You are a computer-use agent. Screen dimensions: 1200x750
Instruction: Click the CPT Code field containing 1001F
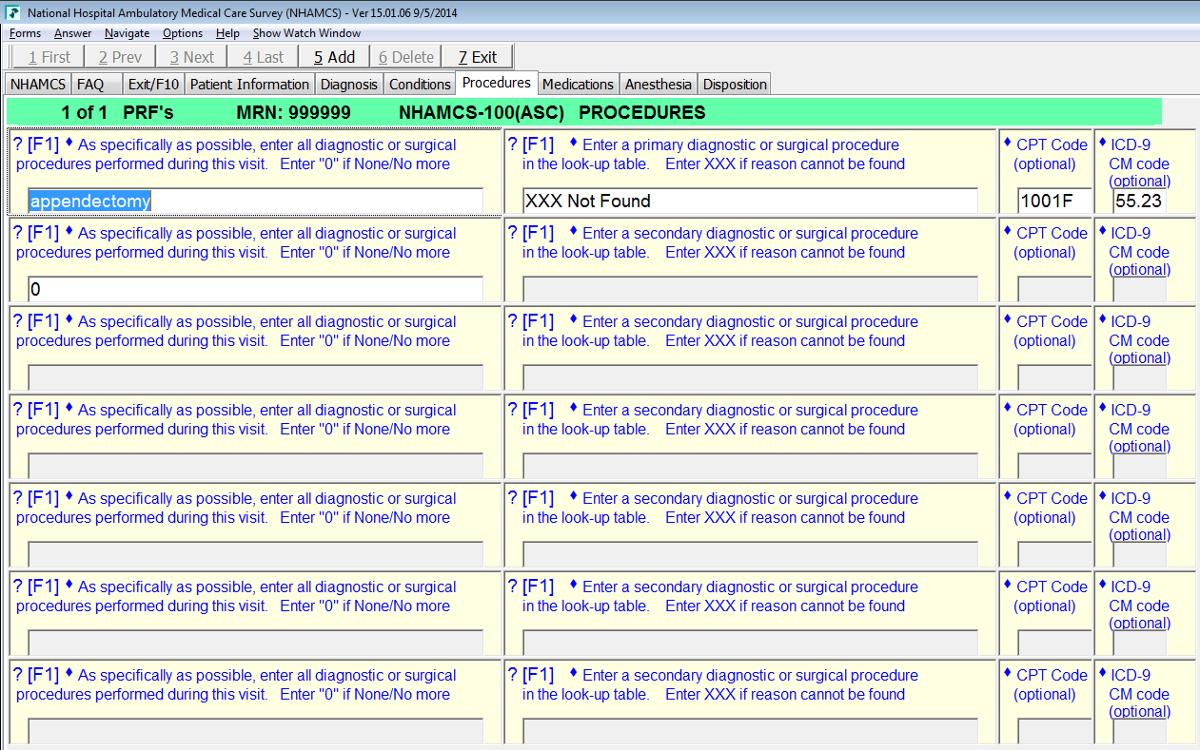(x=1052, y=202)
